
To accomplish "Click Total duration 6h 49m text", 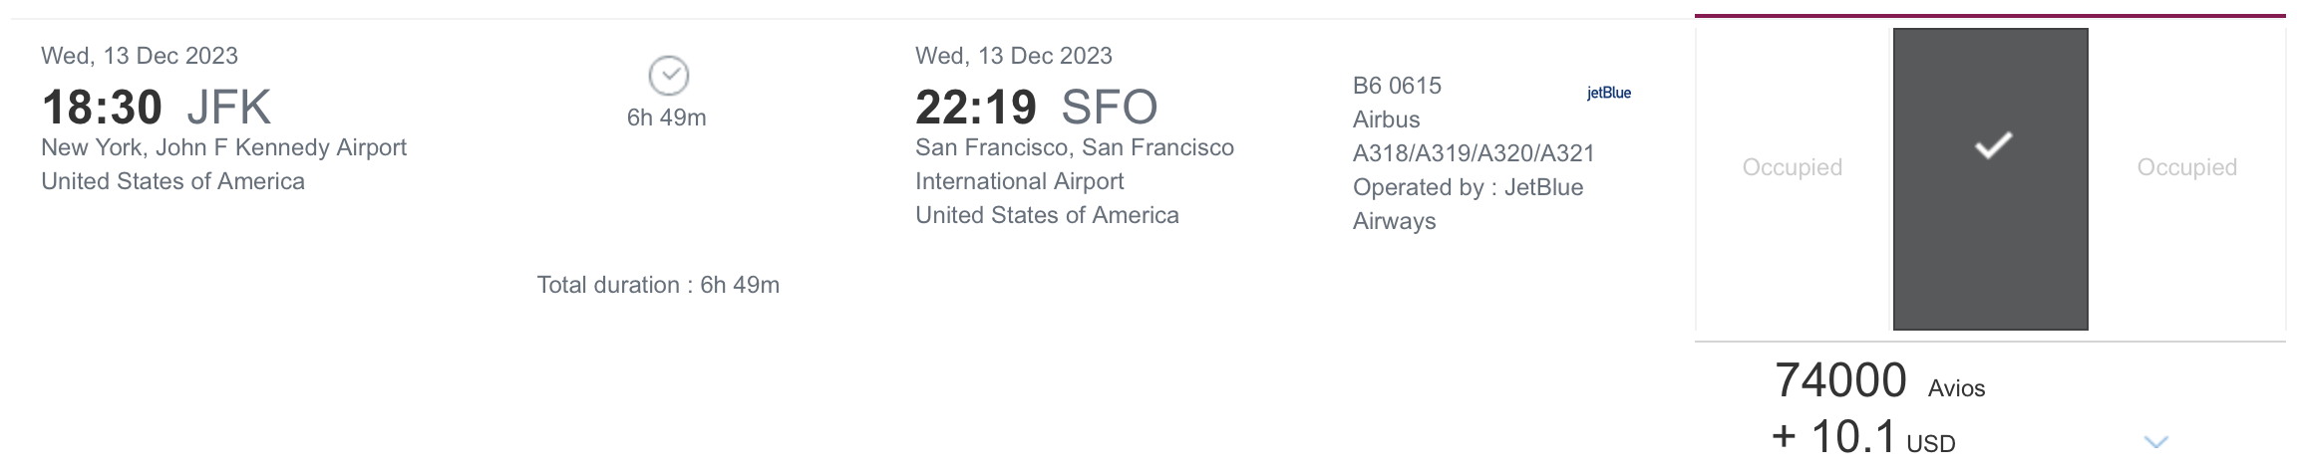I will click(x=658, y=285).
